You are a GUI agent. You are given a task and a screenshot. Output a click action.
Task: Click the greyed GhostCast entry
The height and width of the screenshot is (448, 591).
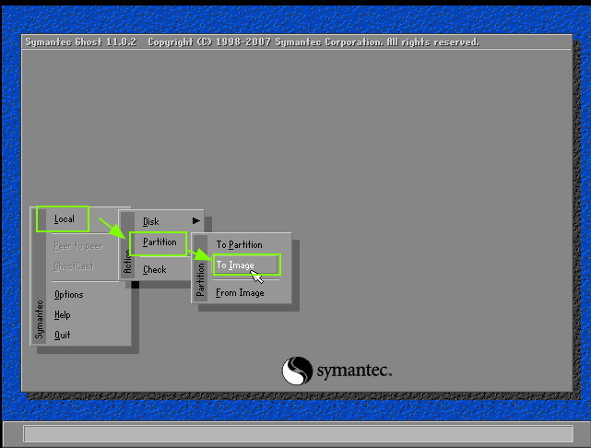click(x=74, y=266)
